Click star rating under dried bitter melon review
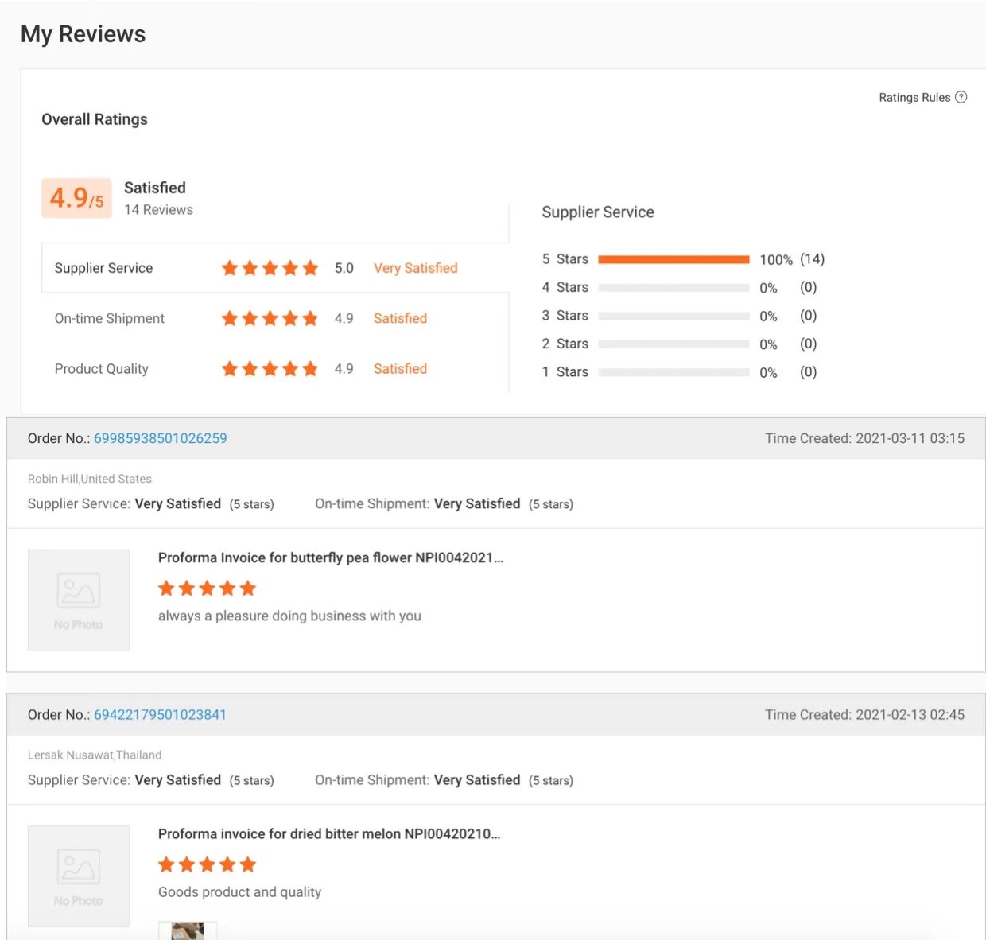Image resolution: width=986 pixels, height=940 pixels. pyautogui.click(x=207, y=864)
